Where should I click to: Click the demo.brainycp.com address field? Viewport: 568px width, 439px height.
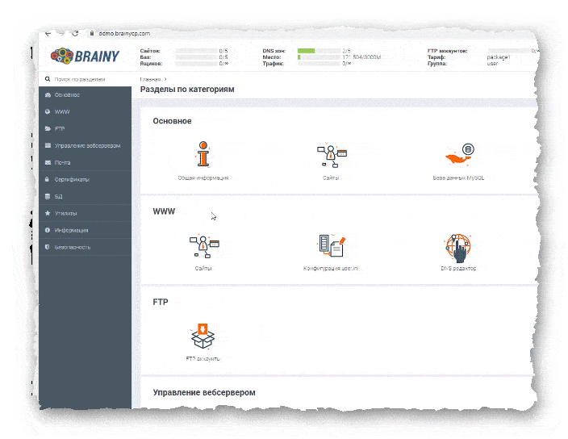(124, 33)
